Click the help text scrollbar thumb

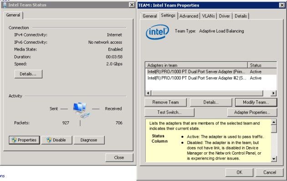[274, 129]
